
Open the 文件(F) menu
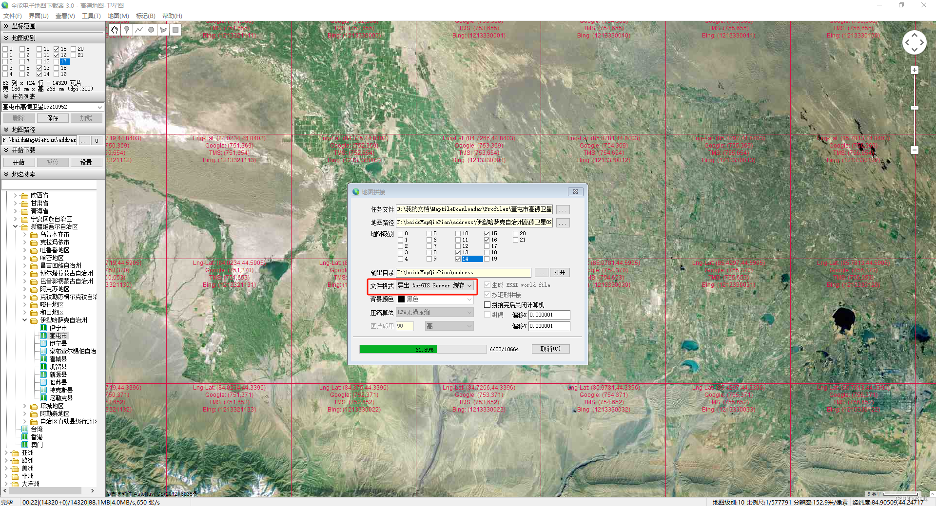click(13, 16)
